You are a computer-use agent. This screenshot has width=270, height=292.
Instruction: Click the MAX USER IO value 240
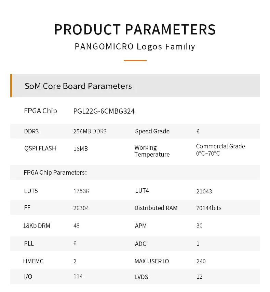click(x=201, y=261)
